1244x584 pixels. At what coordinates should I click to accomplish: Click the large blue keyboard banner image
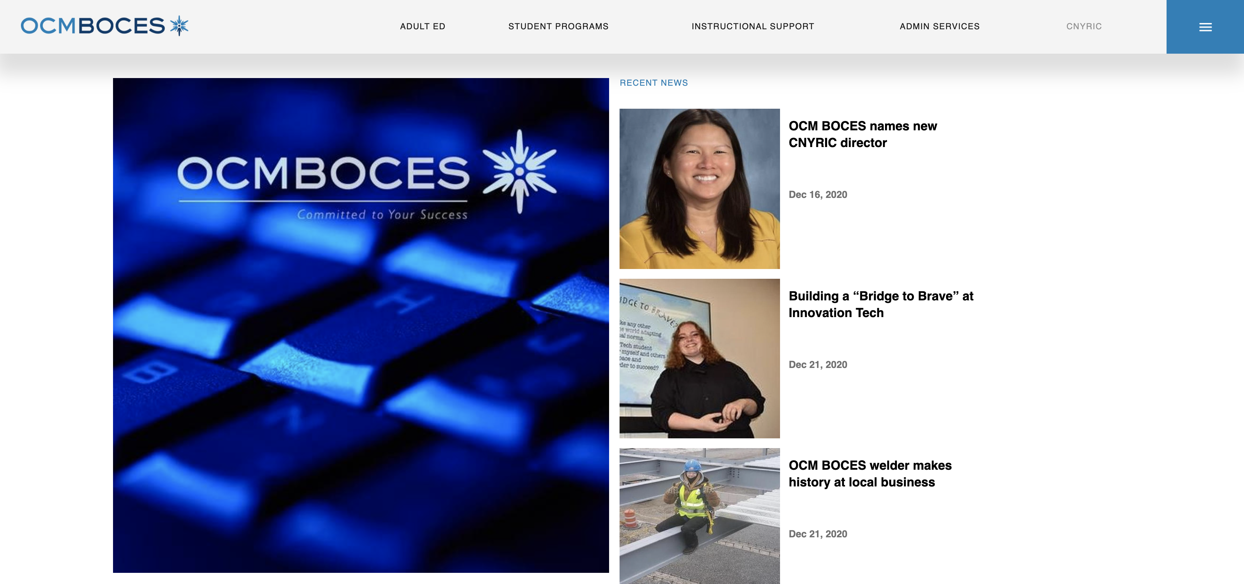click(x=361, y=325)
